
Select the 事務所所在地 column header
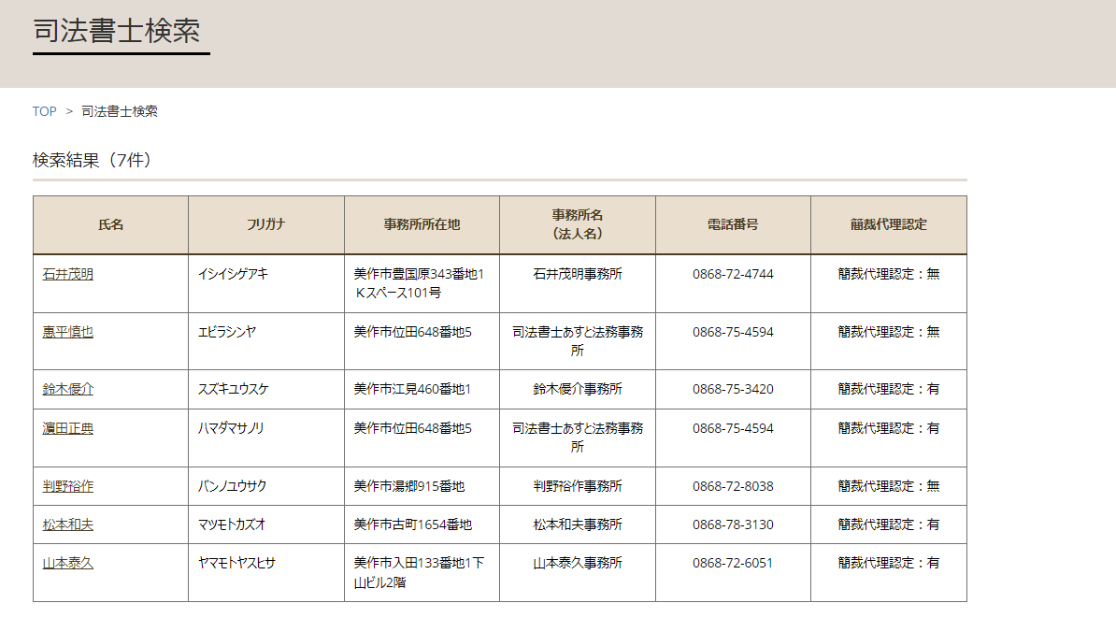pos(422,224)
